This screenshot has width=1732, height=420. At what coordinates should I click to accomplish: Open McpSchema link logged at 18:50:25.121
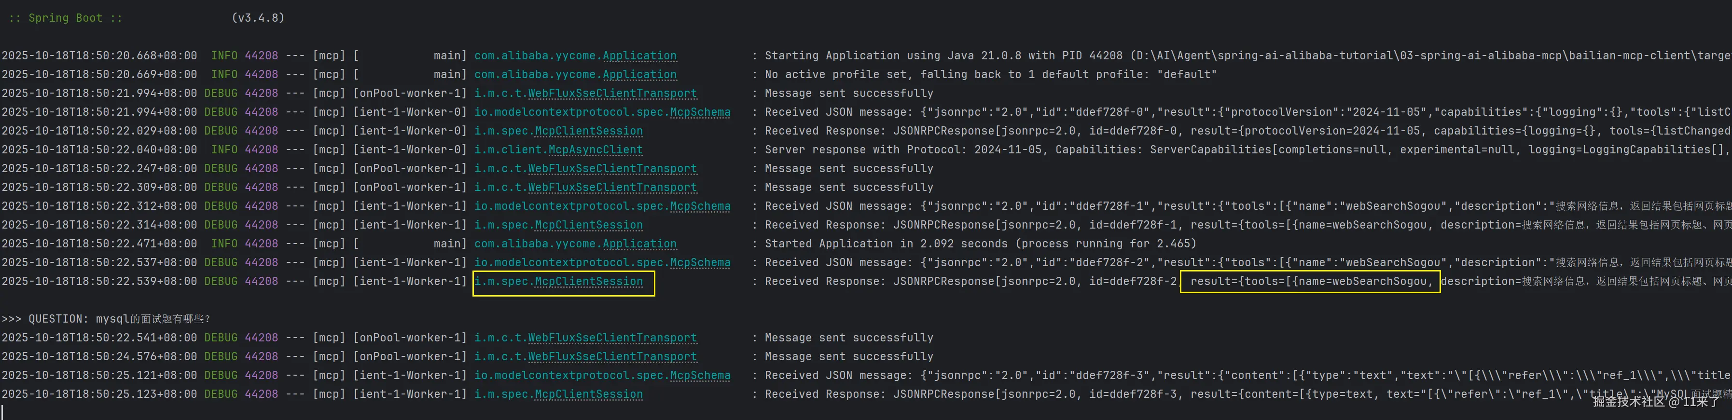point(700,376)
